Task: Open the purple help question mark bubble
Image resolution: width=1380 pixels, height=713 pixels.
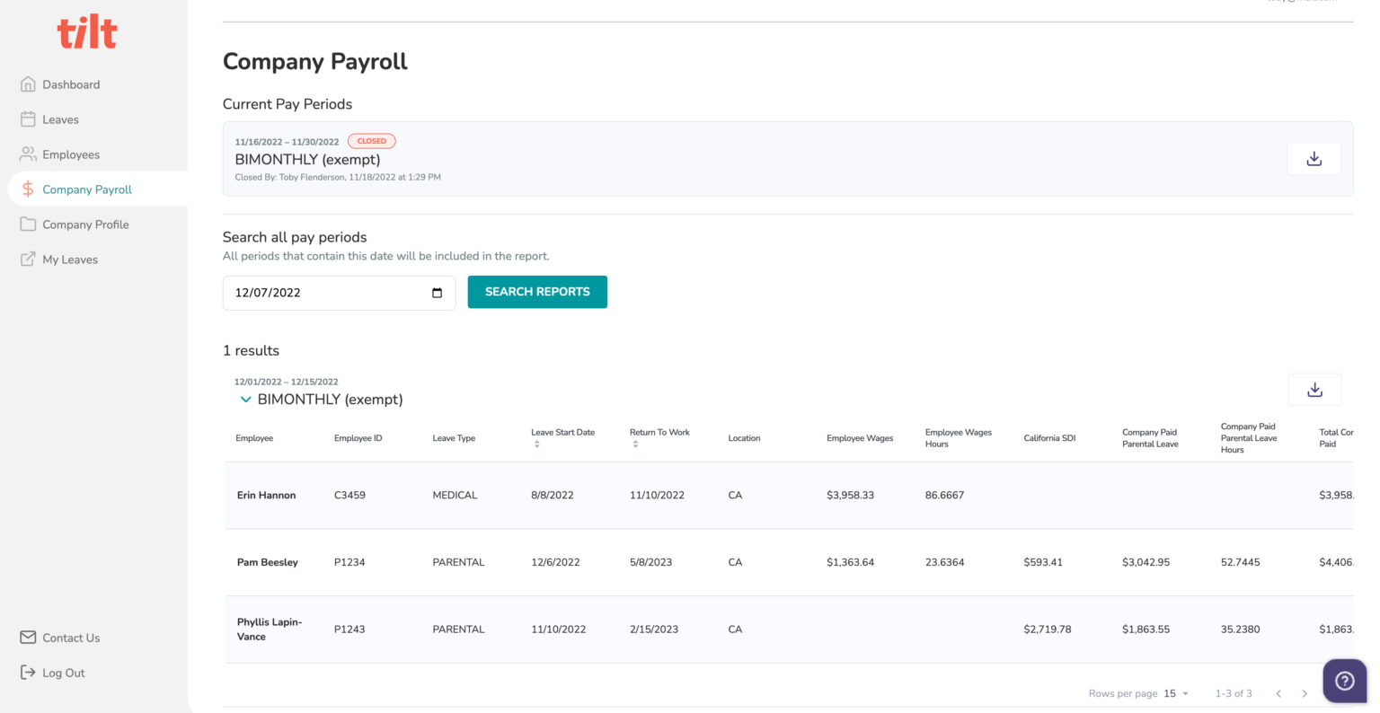Action: pyautogui.click(x=1344, y=681)
